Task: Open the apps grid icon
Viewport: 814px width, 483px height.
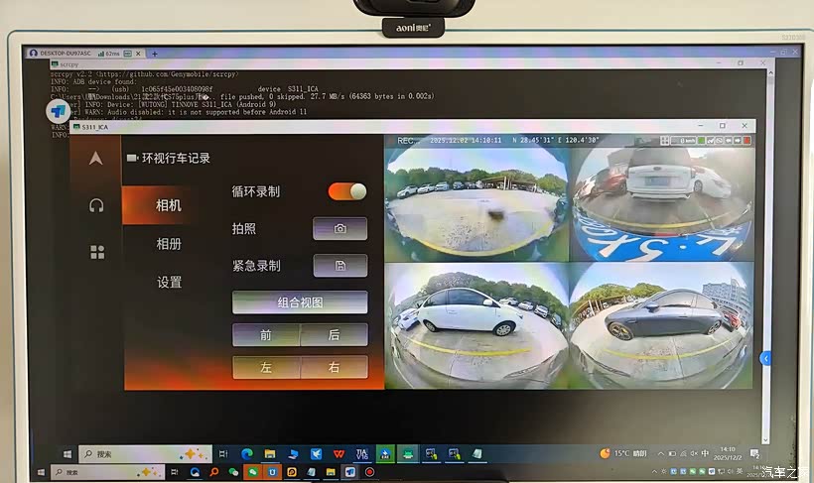Action: pos(96,252)
